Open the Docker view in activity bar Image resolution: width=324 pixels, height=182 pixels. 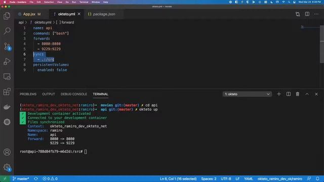point(7,107)
